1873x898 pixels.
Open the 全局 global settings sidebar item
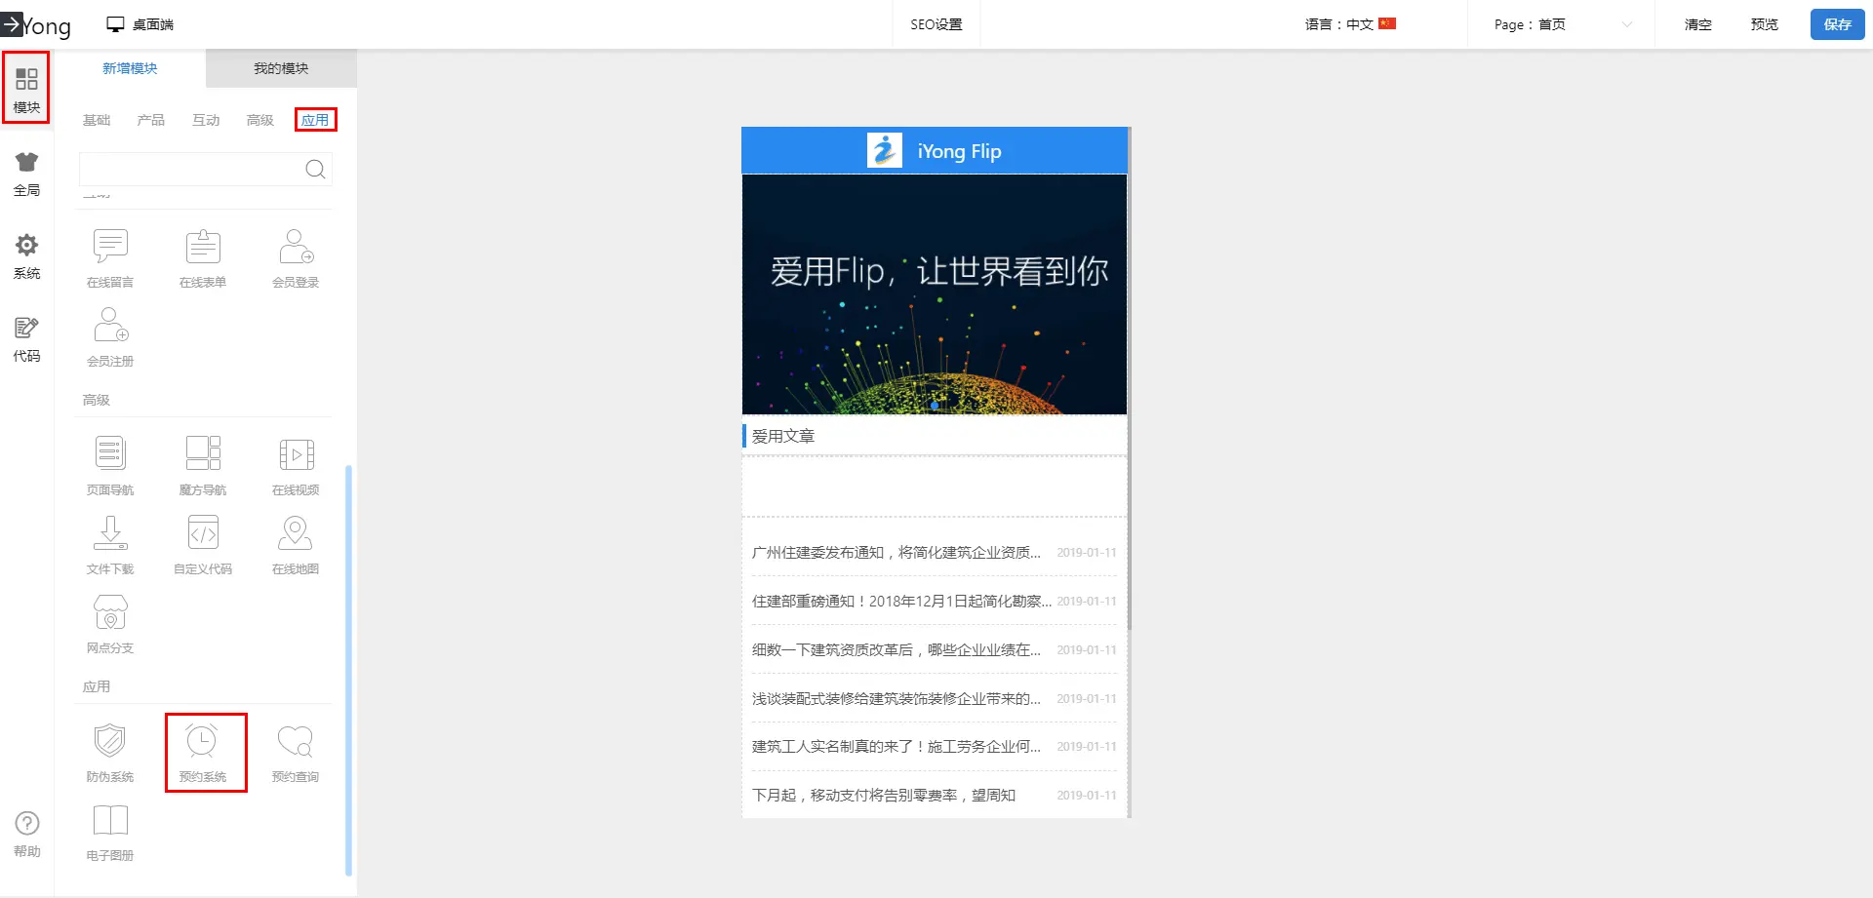(x=26, y=174)
